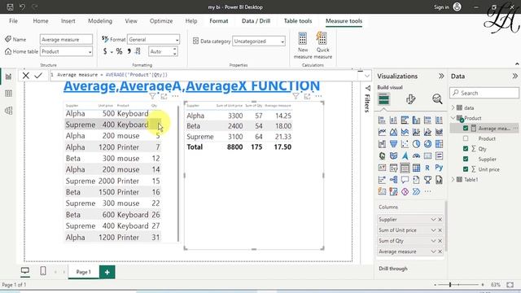Select Table visualization icon
The width and height of the screenshot is (521, 293).
405,168
